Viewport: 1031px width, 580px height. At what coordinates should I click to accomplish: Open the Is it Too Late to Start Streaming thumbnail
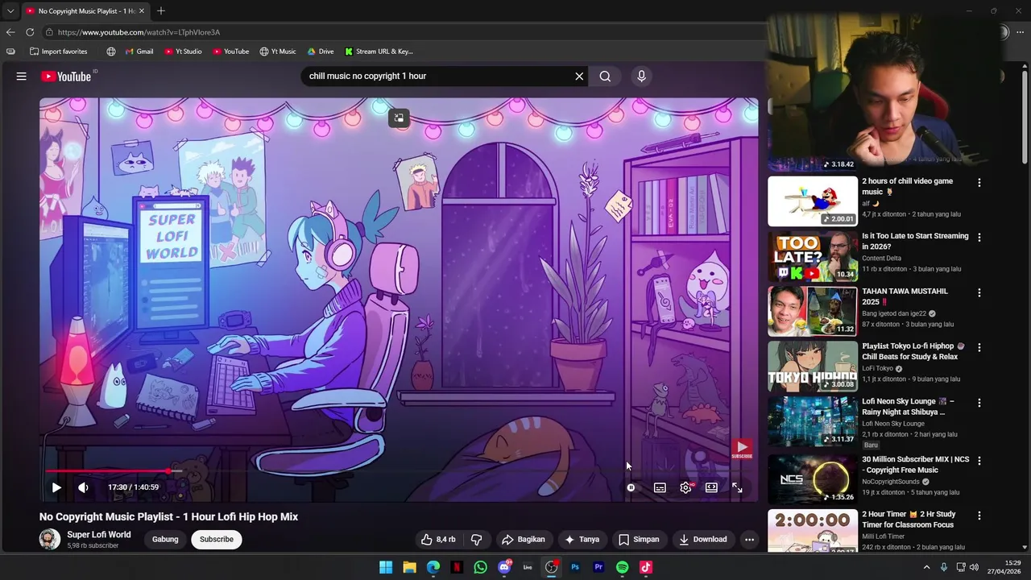[813, 256]
